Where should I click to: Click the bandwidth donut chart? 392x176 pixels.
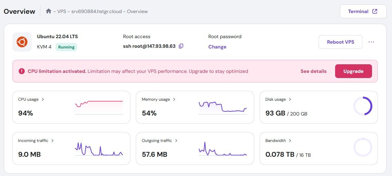[363, 147]
